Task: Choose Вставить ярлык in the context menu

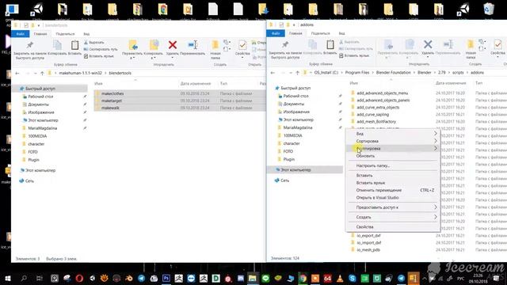Action: [x=393, y=183]
